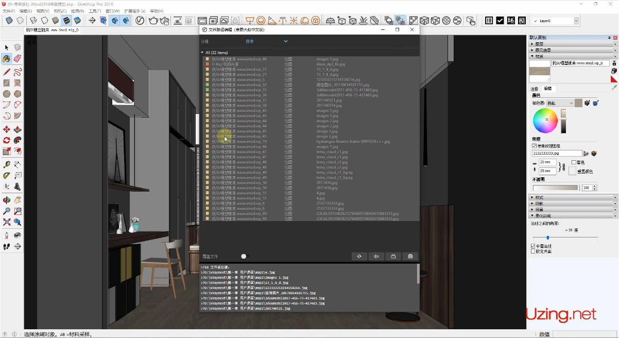Choose the Pencil line tool

point(7,72)
